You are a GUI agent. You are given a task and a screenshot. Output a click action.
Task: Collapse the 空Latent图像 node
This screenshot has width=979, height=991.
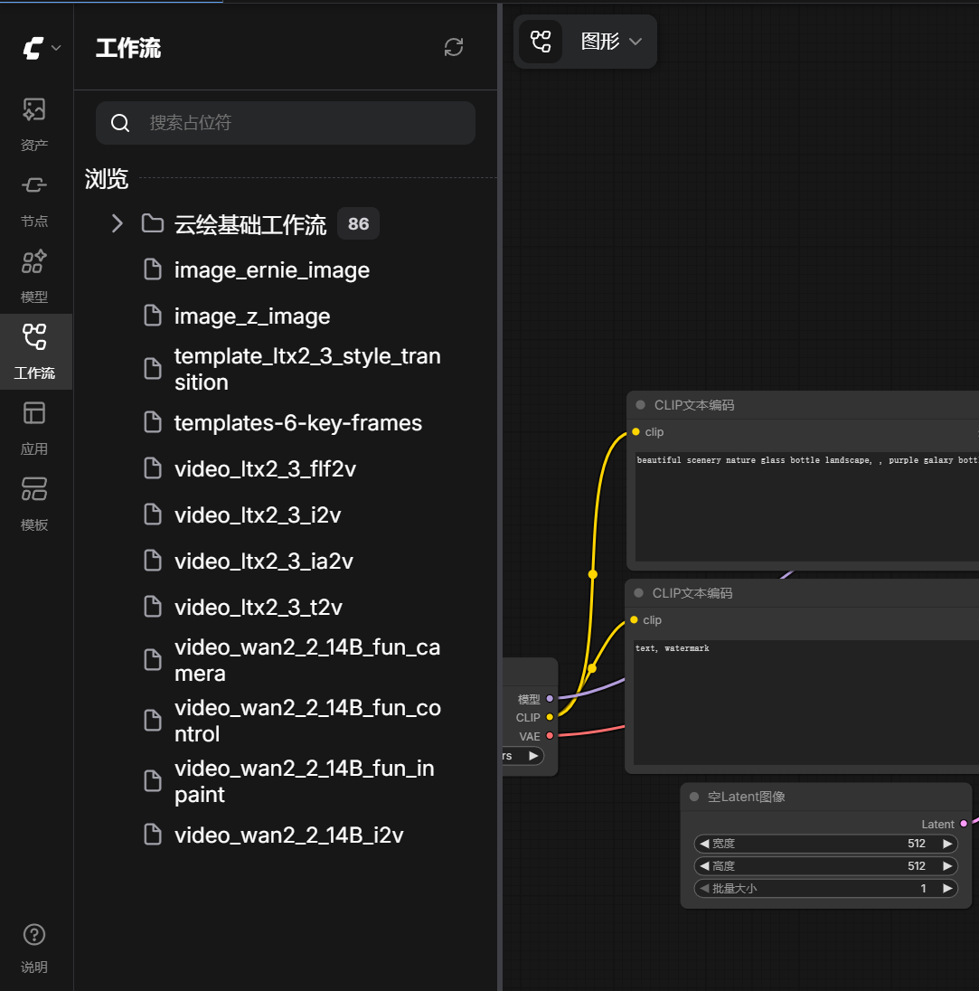pos(694,797)
